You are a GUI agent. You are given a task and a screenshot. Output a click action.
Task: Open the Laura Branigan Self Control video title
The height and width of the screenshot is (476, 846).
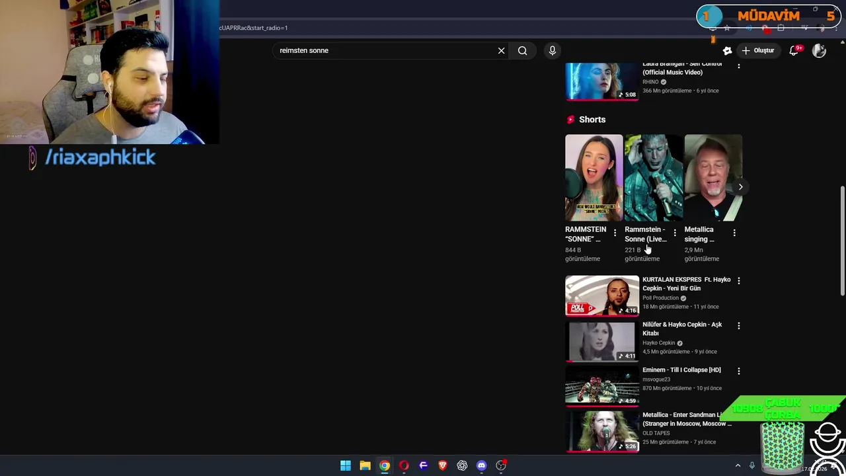682,68
